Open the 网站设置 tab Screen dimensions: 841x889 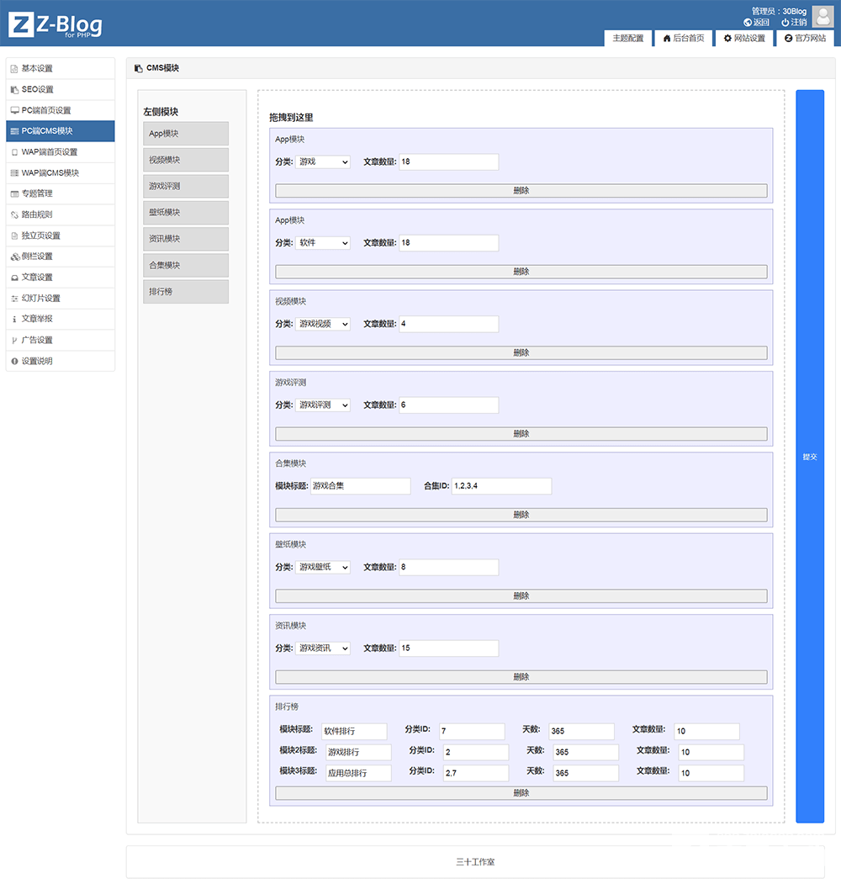pyautogui.click(x=744, y=38)
